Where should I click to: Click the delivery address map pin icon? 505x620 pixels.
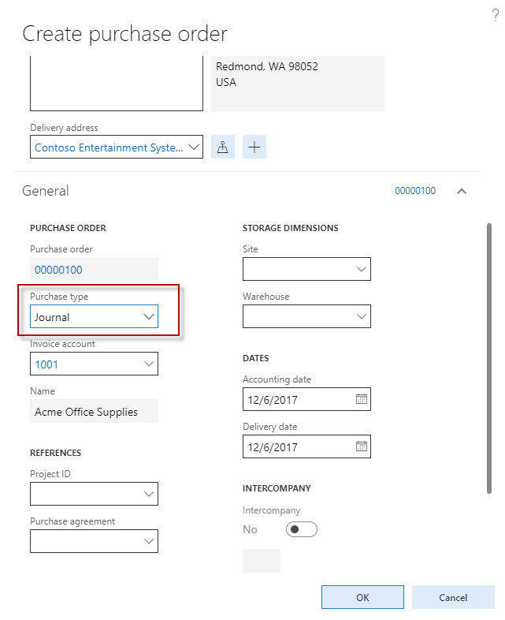pyautogui.click(x=223, y=148)
